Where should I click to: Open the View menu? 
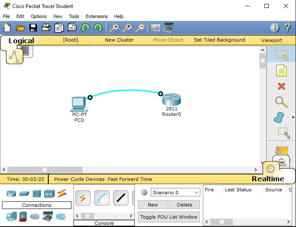tap(58, 16)
